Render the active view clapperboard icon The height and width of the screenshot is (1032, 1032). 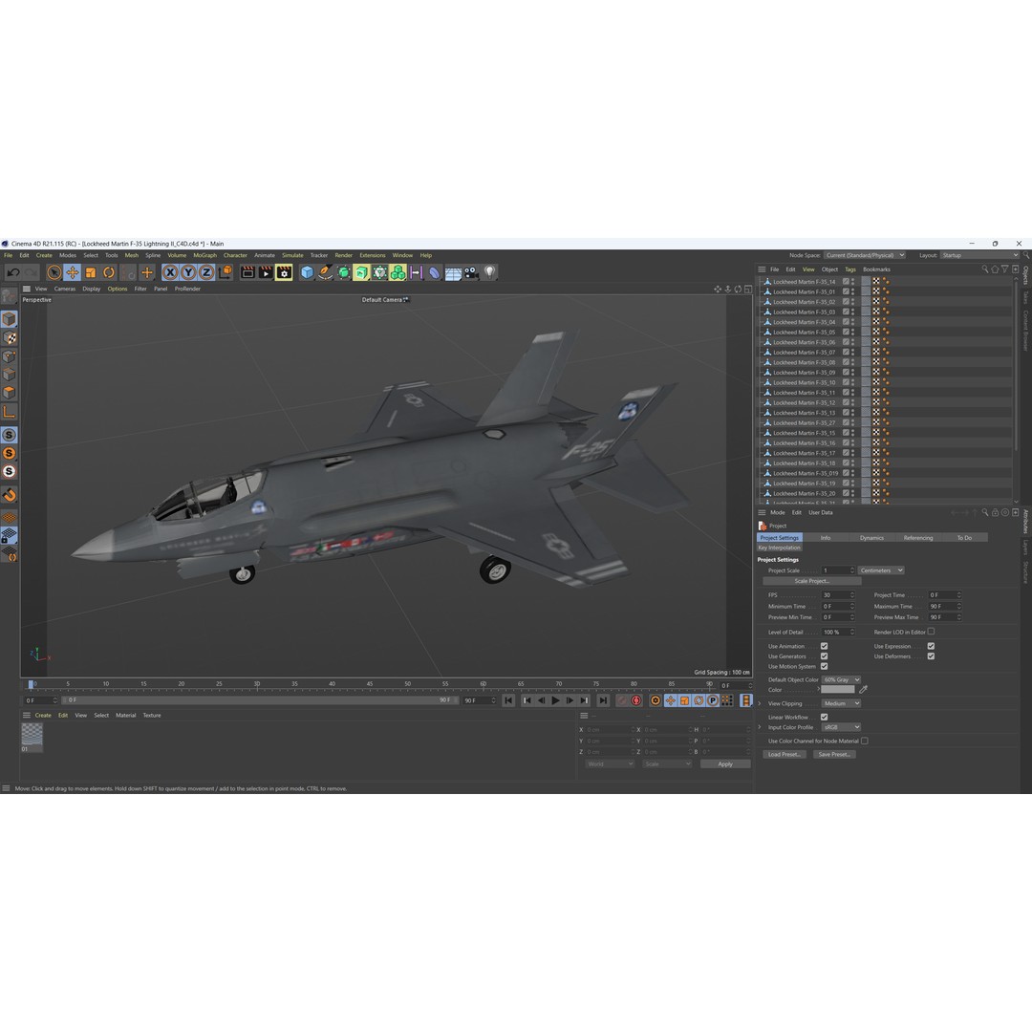coord(247,271)
